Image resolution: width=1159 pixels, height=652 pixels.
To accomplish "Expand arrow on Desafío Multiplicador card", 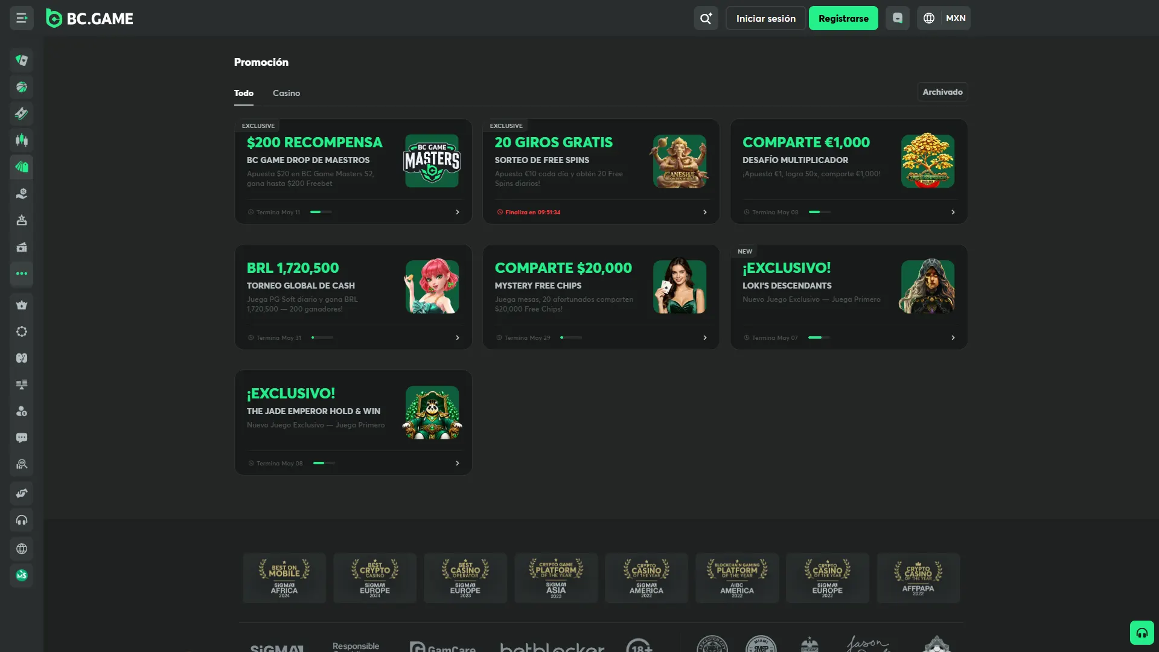I will [953, 212].
